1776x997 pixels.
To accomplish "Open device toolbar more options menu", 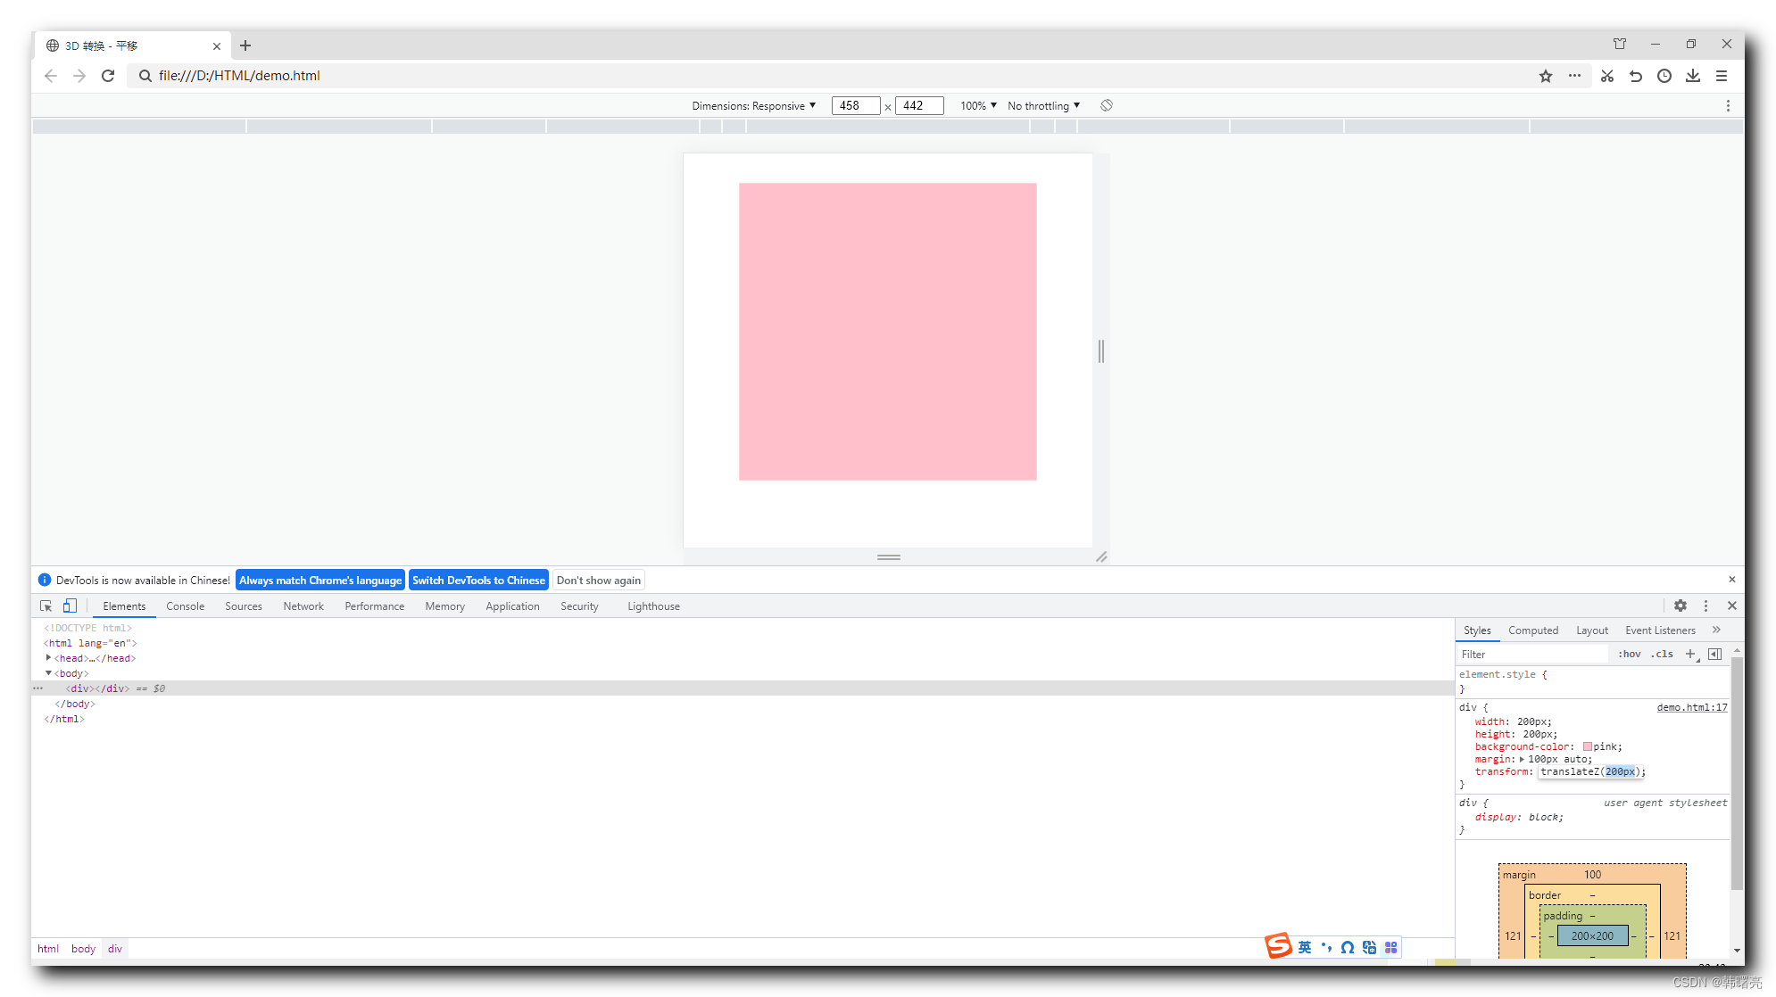I will (x=1728, y=105).
